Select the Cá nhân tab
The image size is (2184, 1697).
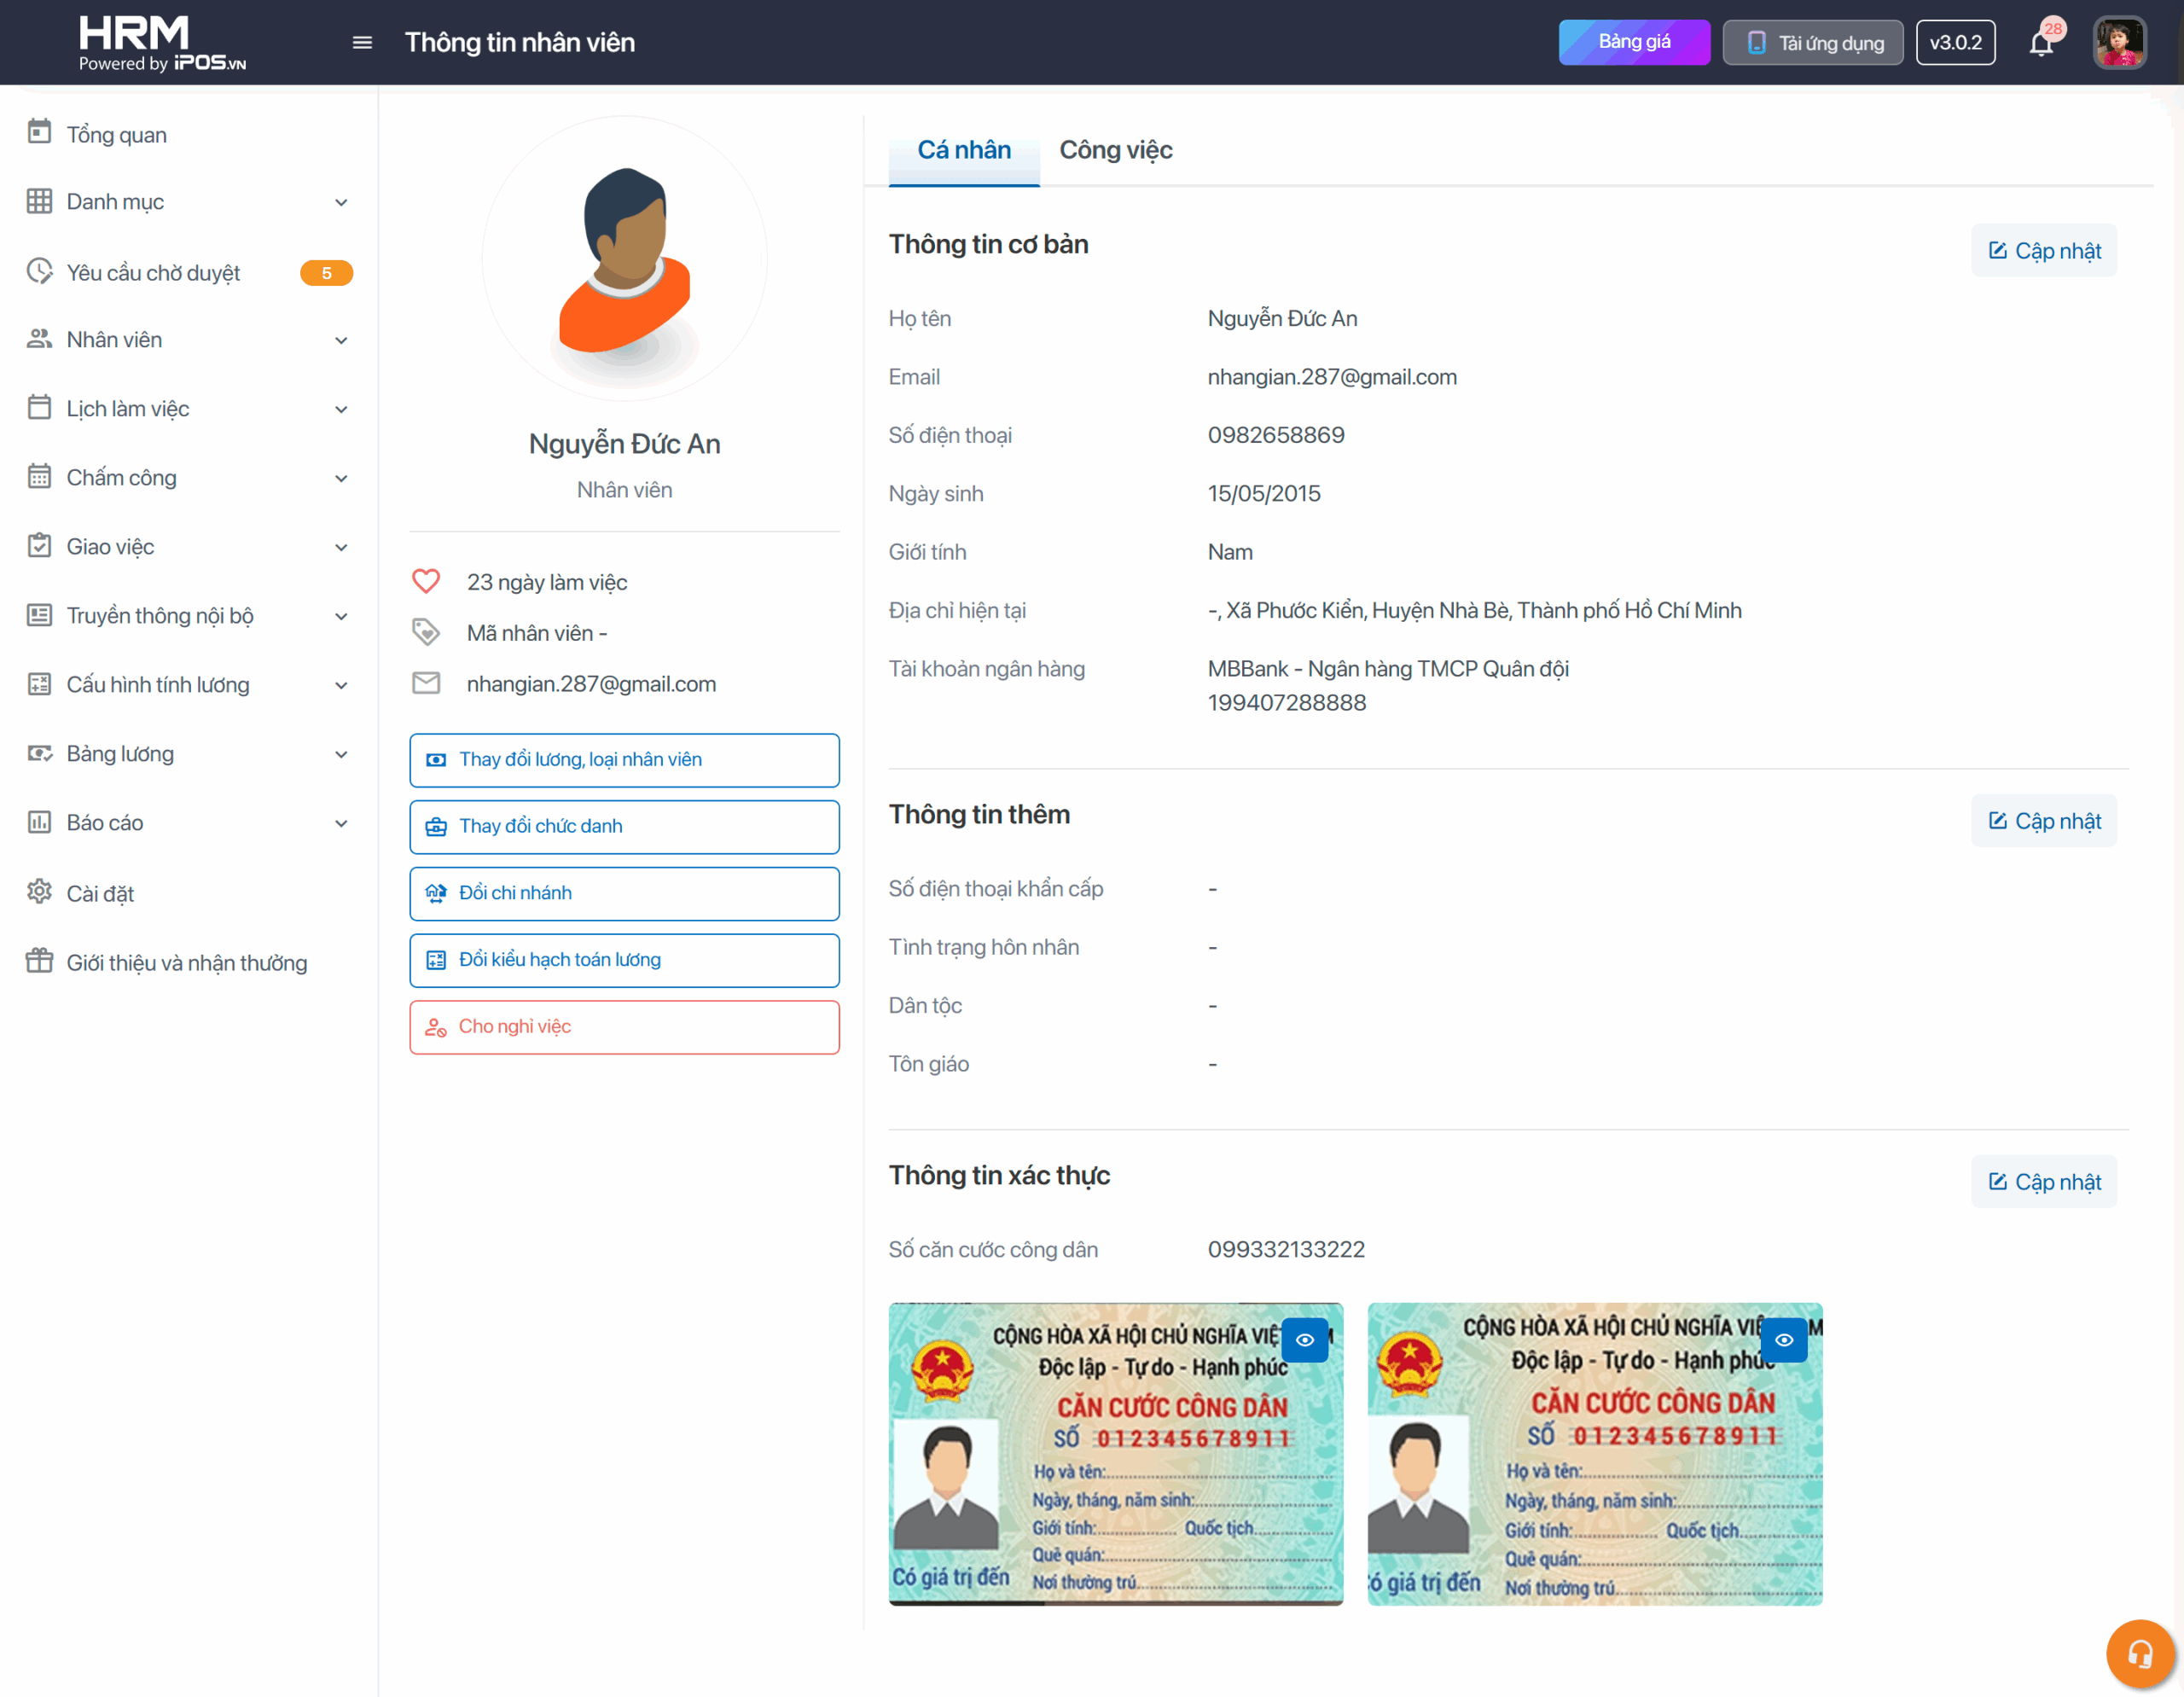963,150
